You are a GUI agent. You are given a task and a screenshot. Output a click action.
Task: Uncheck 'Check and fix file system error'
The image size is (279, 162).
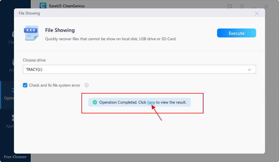click(25, 85)
